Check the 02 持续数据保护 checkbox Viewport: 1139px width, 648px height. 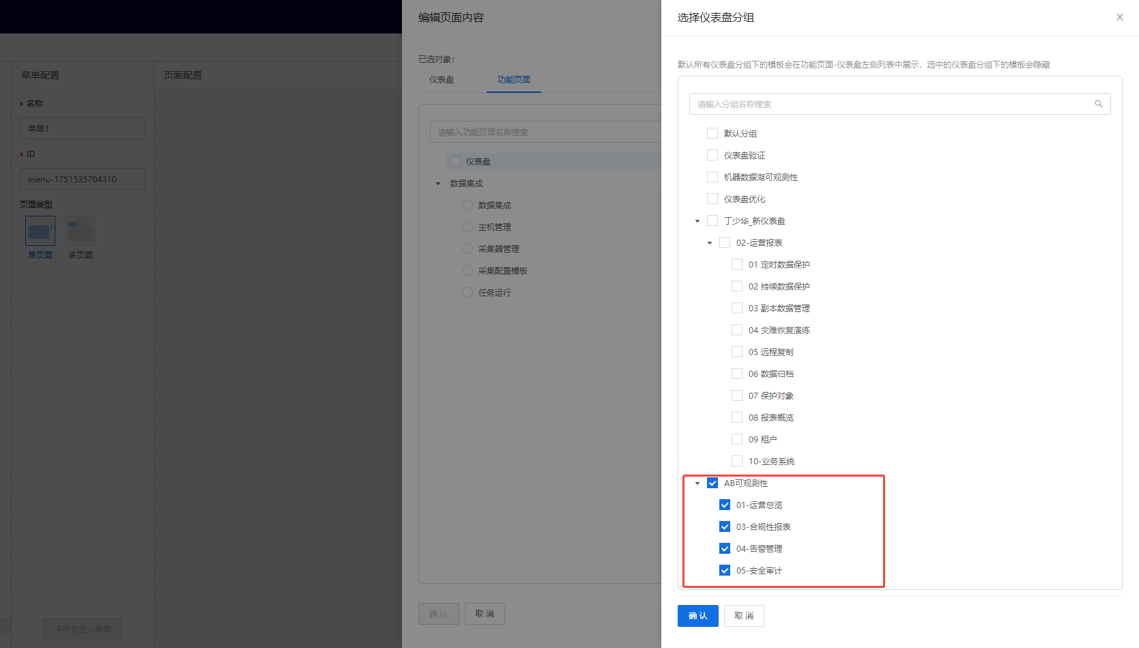coord(737,286)
